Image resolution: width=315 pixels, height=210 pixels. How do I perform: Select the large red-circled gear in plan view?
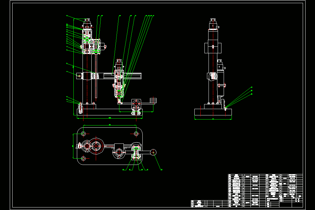tap(96, 146)
